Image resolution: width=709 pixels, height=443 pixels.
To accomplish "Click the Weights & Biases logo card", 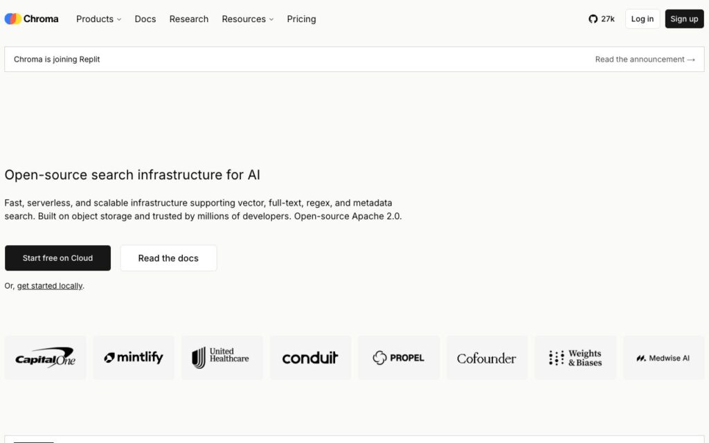I will coord(575,358).
